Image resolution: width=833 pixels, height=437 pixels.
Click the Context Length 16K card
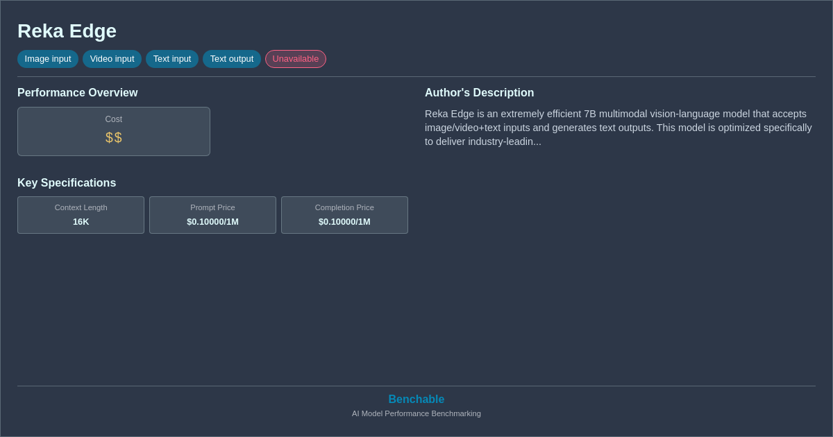(x=81, y=215)
